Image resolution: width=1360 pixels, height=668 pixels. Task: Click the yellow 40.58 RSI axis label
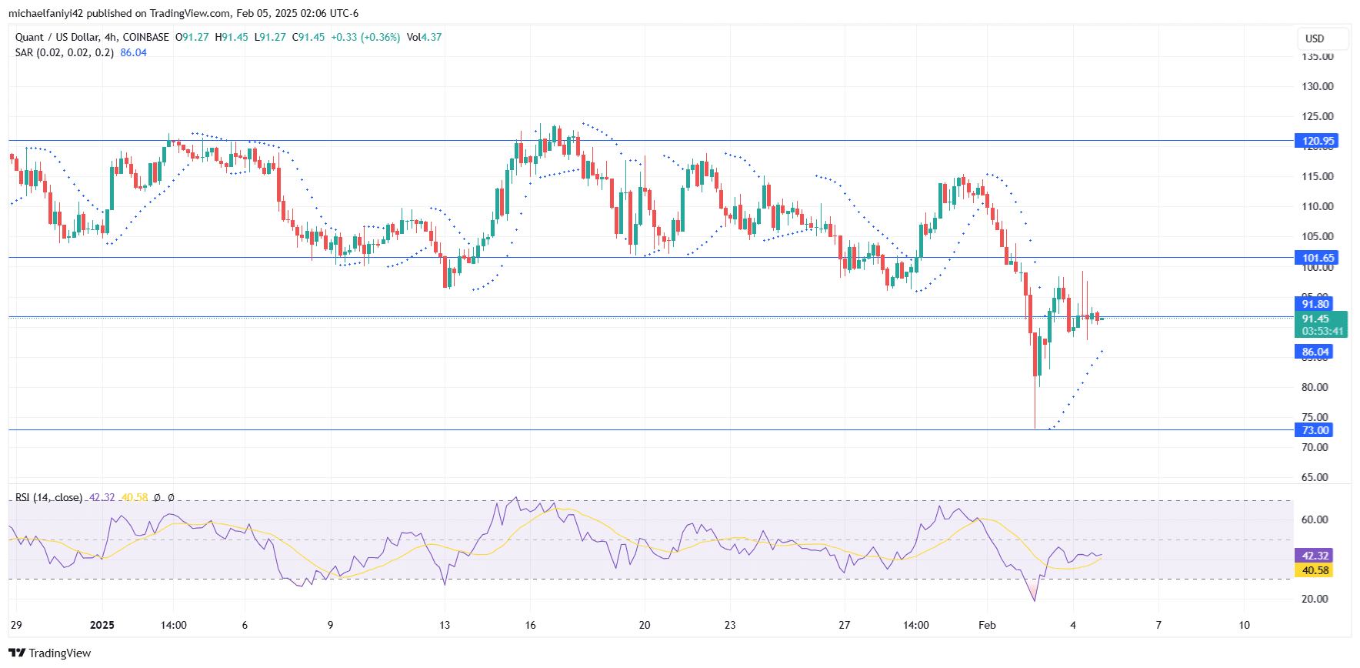(1315, 570)
